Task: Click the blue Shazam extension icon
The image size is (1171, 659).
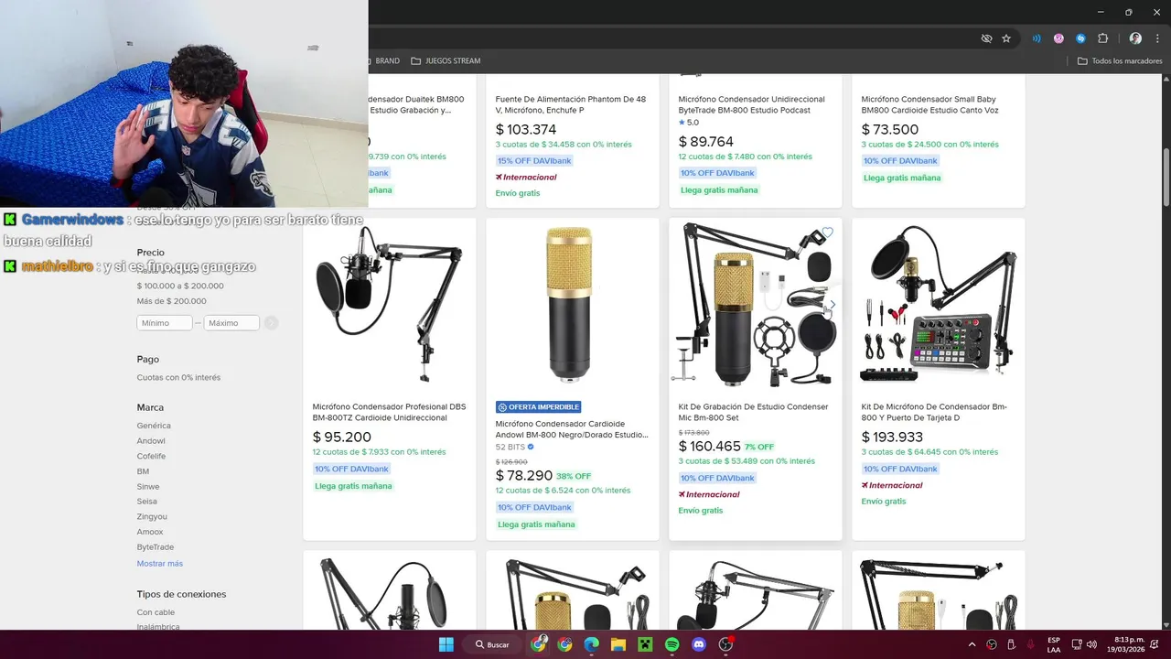Action: pos(1080,38)
